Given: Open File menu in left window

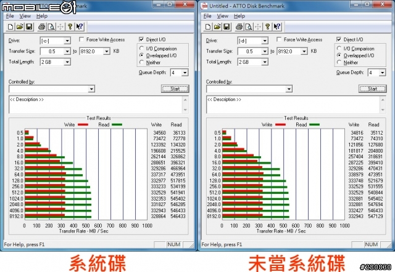Looking at the screenshot, I should click(x=10, y=16).
